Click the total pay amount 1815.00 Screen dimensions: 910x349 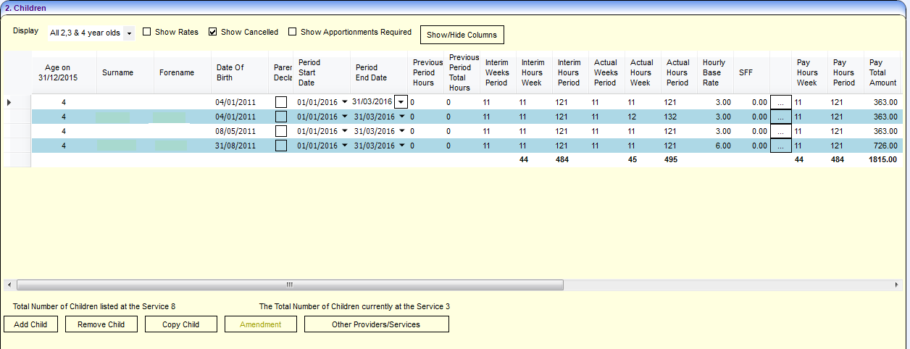884,160
